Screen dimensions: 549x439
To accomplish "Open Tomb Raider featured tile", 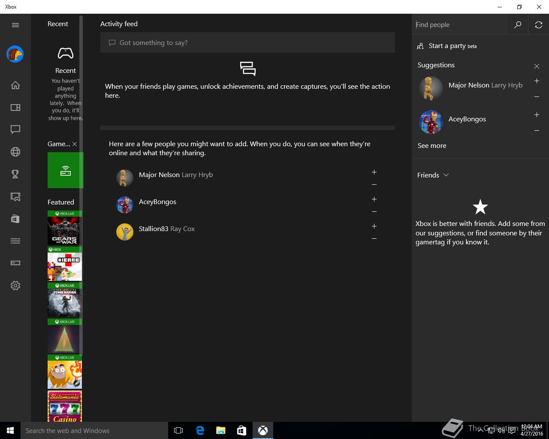I will pyautogui.click(x=65, y=300).
